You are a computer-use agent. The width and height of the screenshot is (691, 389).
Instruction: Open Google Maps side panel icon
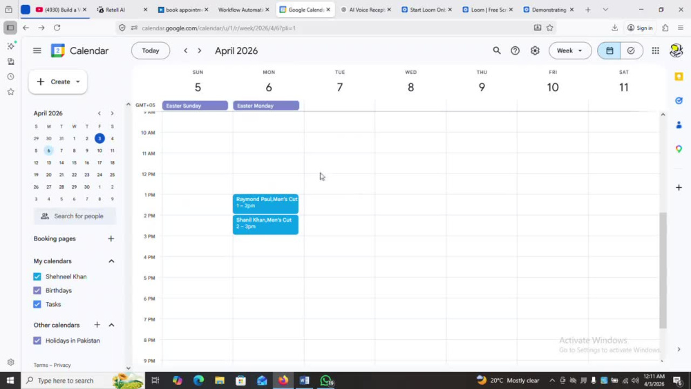pos(679,149)
